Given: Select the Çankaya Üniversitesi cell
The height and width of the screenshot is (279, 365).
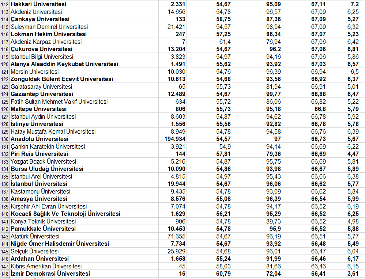Looking at the screenshot, I should tap(84, 19).
